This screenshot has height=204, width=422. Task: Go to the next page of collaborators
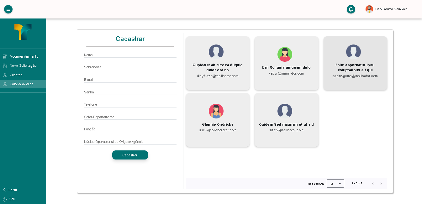pyautogui.click(x=381, y=184)
